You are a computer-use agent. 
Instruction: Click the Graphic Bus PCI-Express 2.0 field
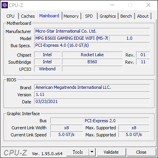[100, 121]
